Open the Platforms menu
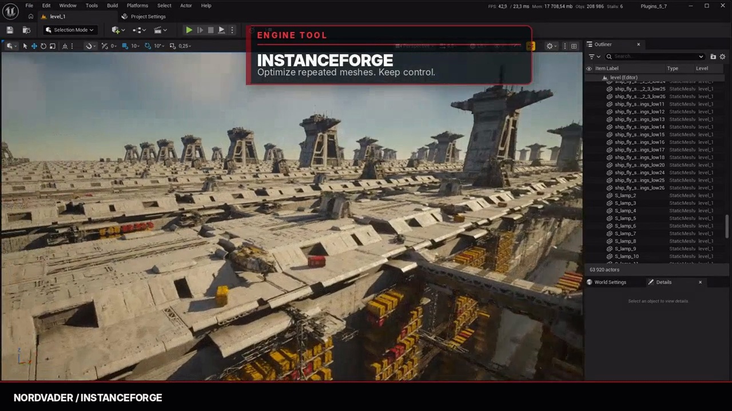The width and height of the screenshot is (732, 411). click(137, 6)
